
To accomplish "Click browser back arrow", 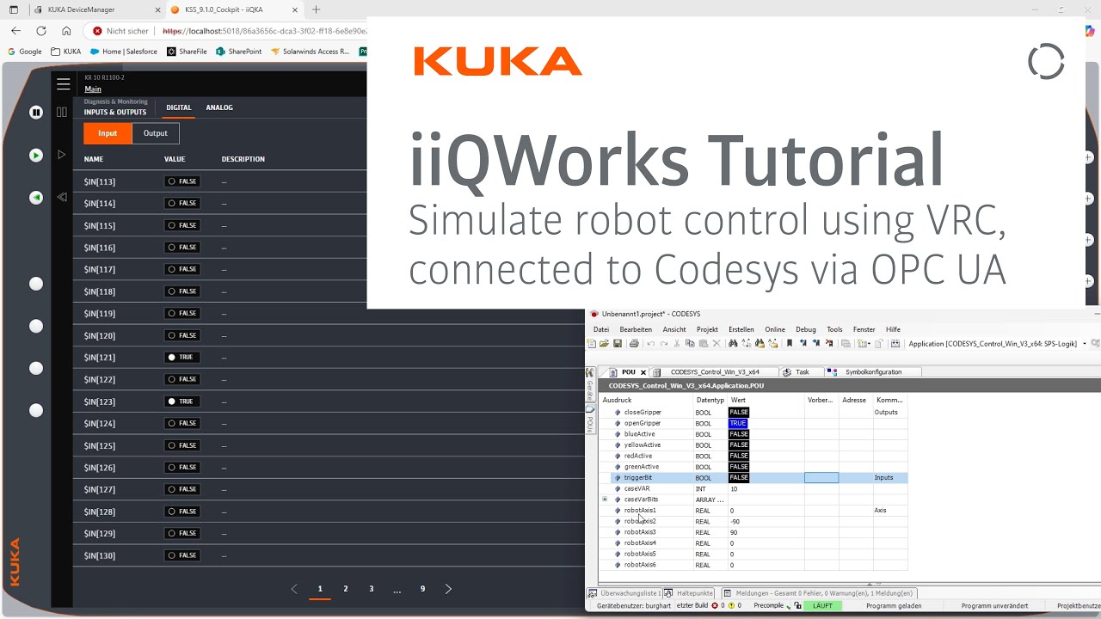I will pos(15,31).
